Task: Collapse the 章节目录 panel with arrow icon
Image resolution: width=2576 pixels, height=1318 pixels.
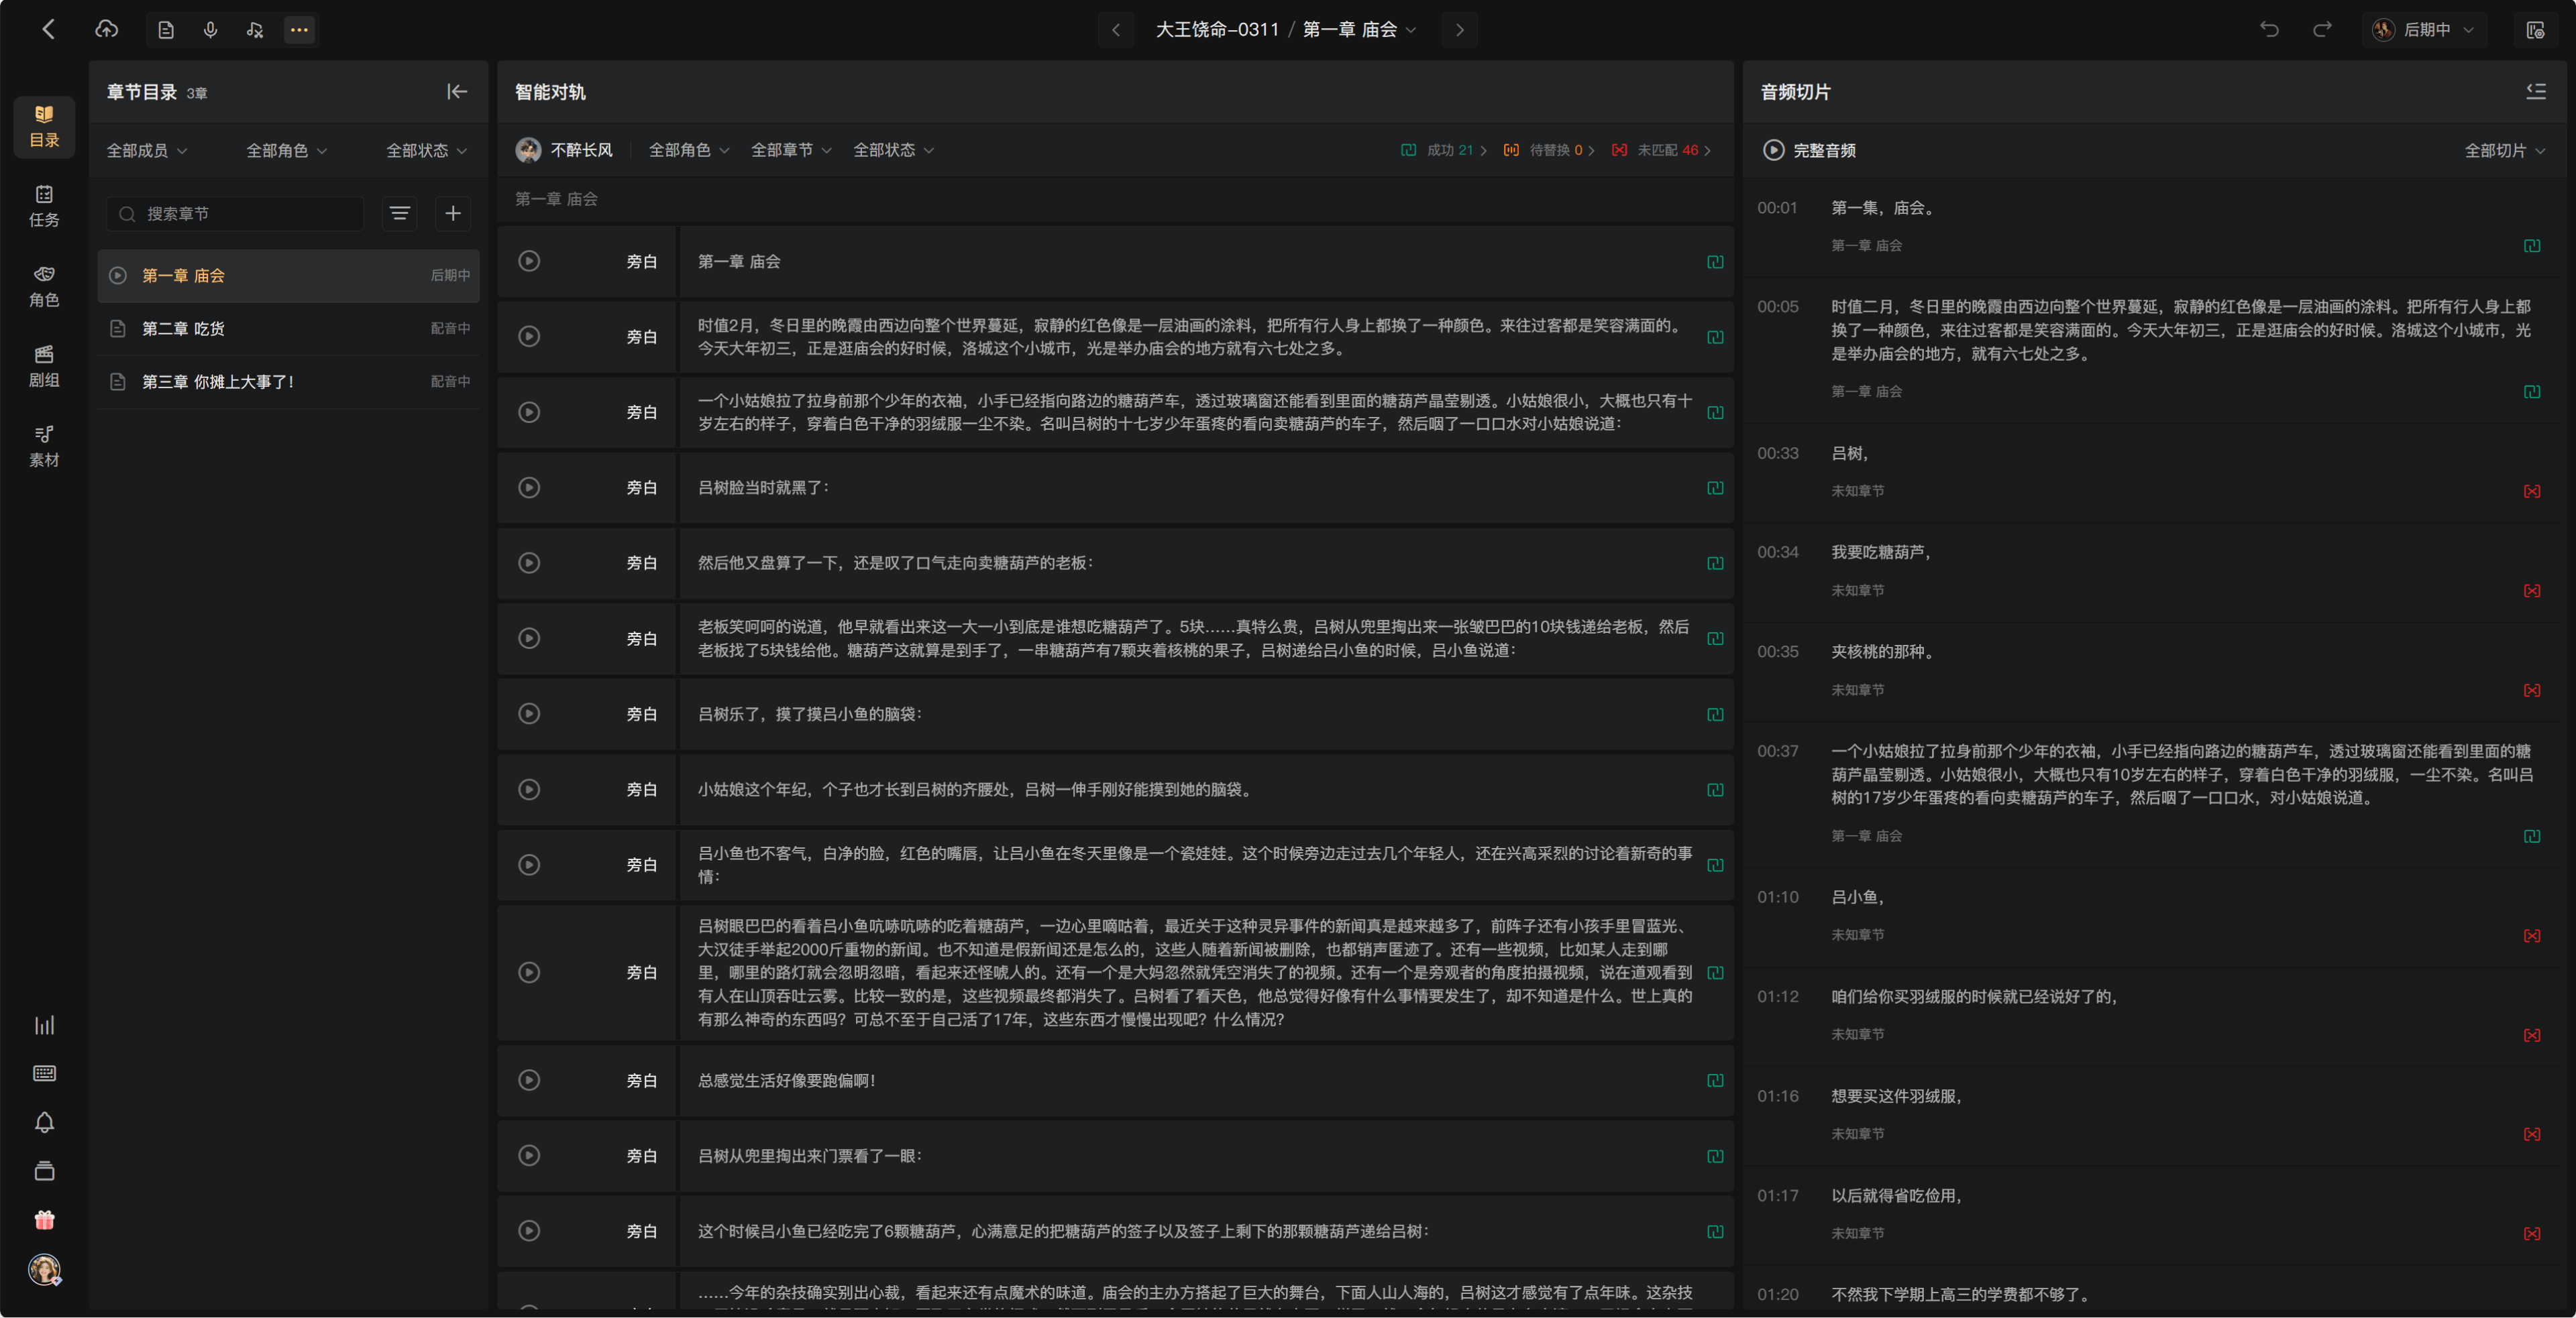Action: pos(457,92)
